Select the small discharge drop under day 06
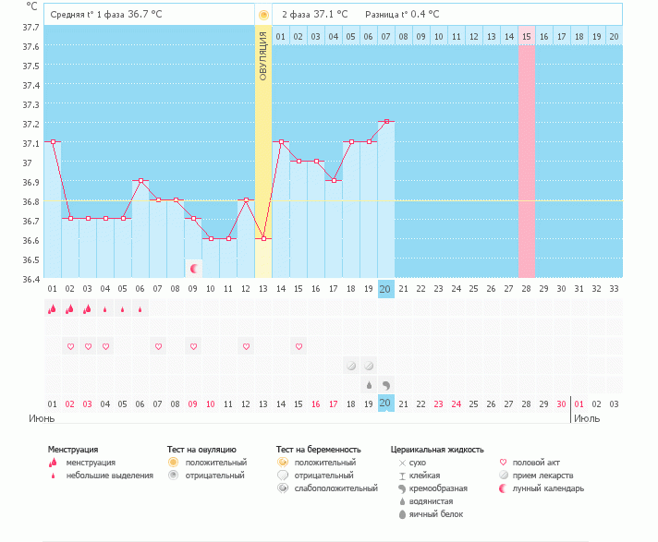The width and height of the screenshot is (658, 542). pyautogui.click(x=140, y=310)
